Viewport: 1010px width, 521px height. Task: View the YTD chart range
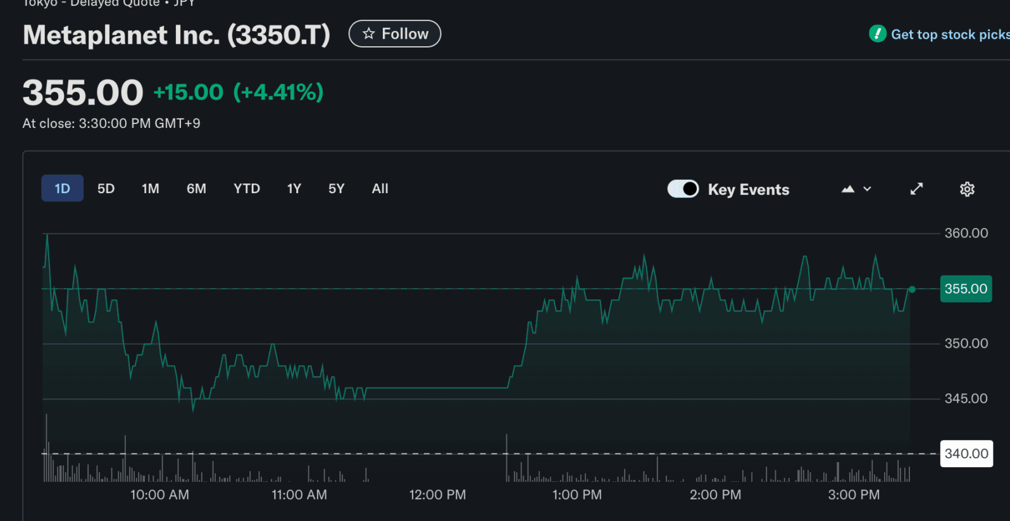click(247, 189)
